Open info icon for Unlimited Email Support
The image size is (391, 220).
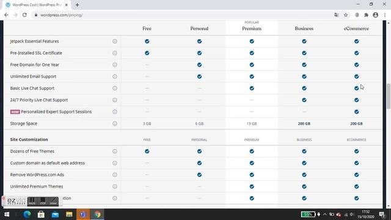(115, 76)
